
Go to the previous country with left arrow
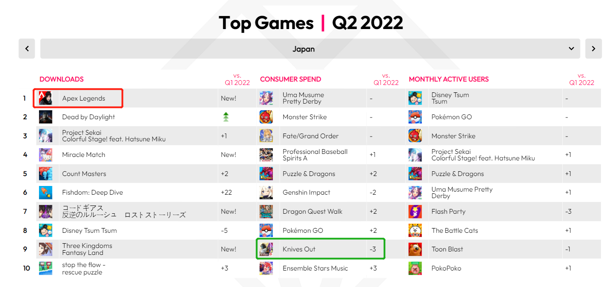[x=27, y=49]
